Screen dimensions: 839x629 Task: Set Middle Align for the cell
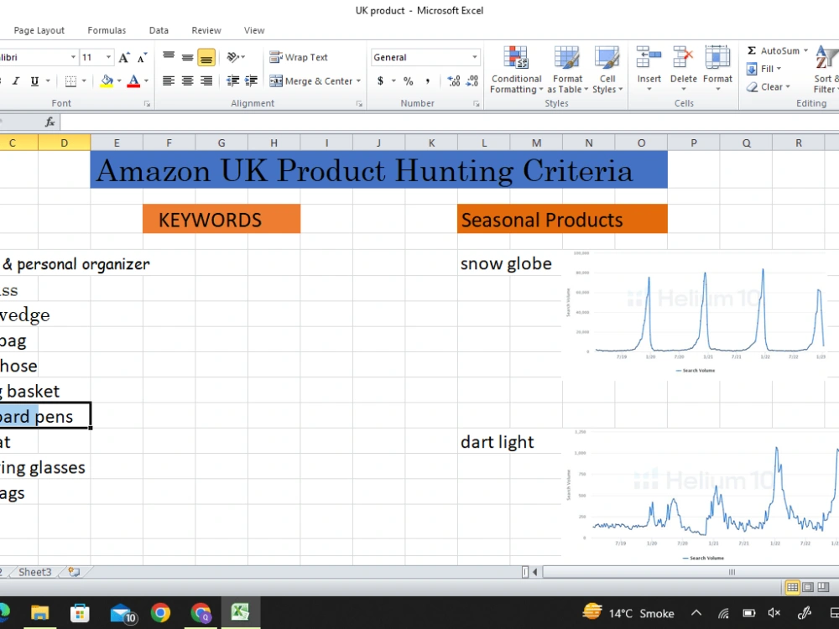click(x=187, y=57)
